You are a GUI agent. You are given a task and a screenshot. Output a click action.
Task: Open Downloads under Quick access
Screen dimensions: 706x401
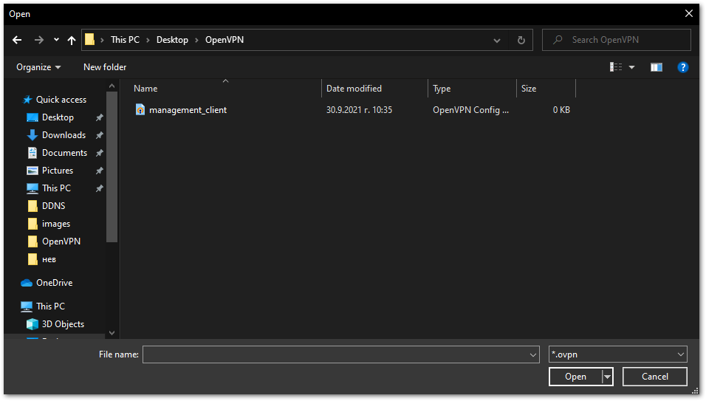[x=64, y=135]
